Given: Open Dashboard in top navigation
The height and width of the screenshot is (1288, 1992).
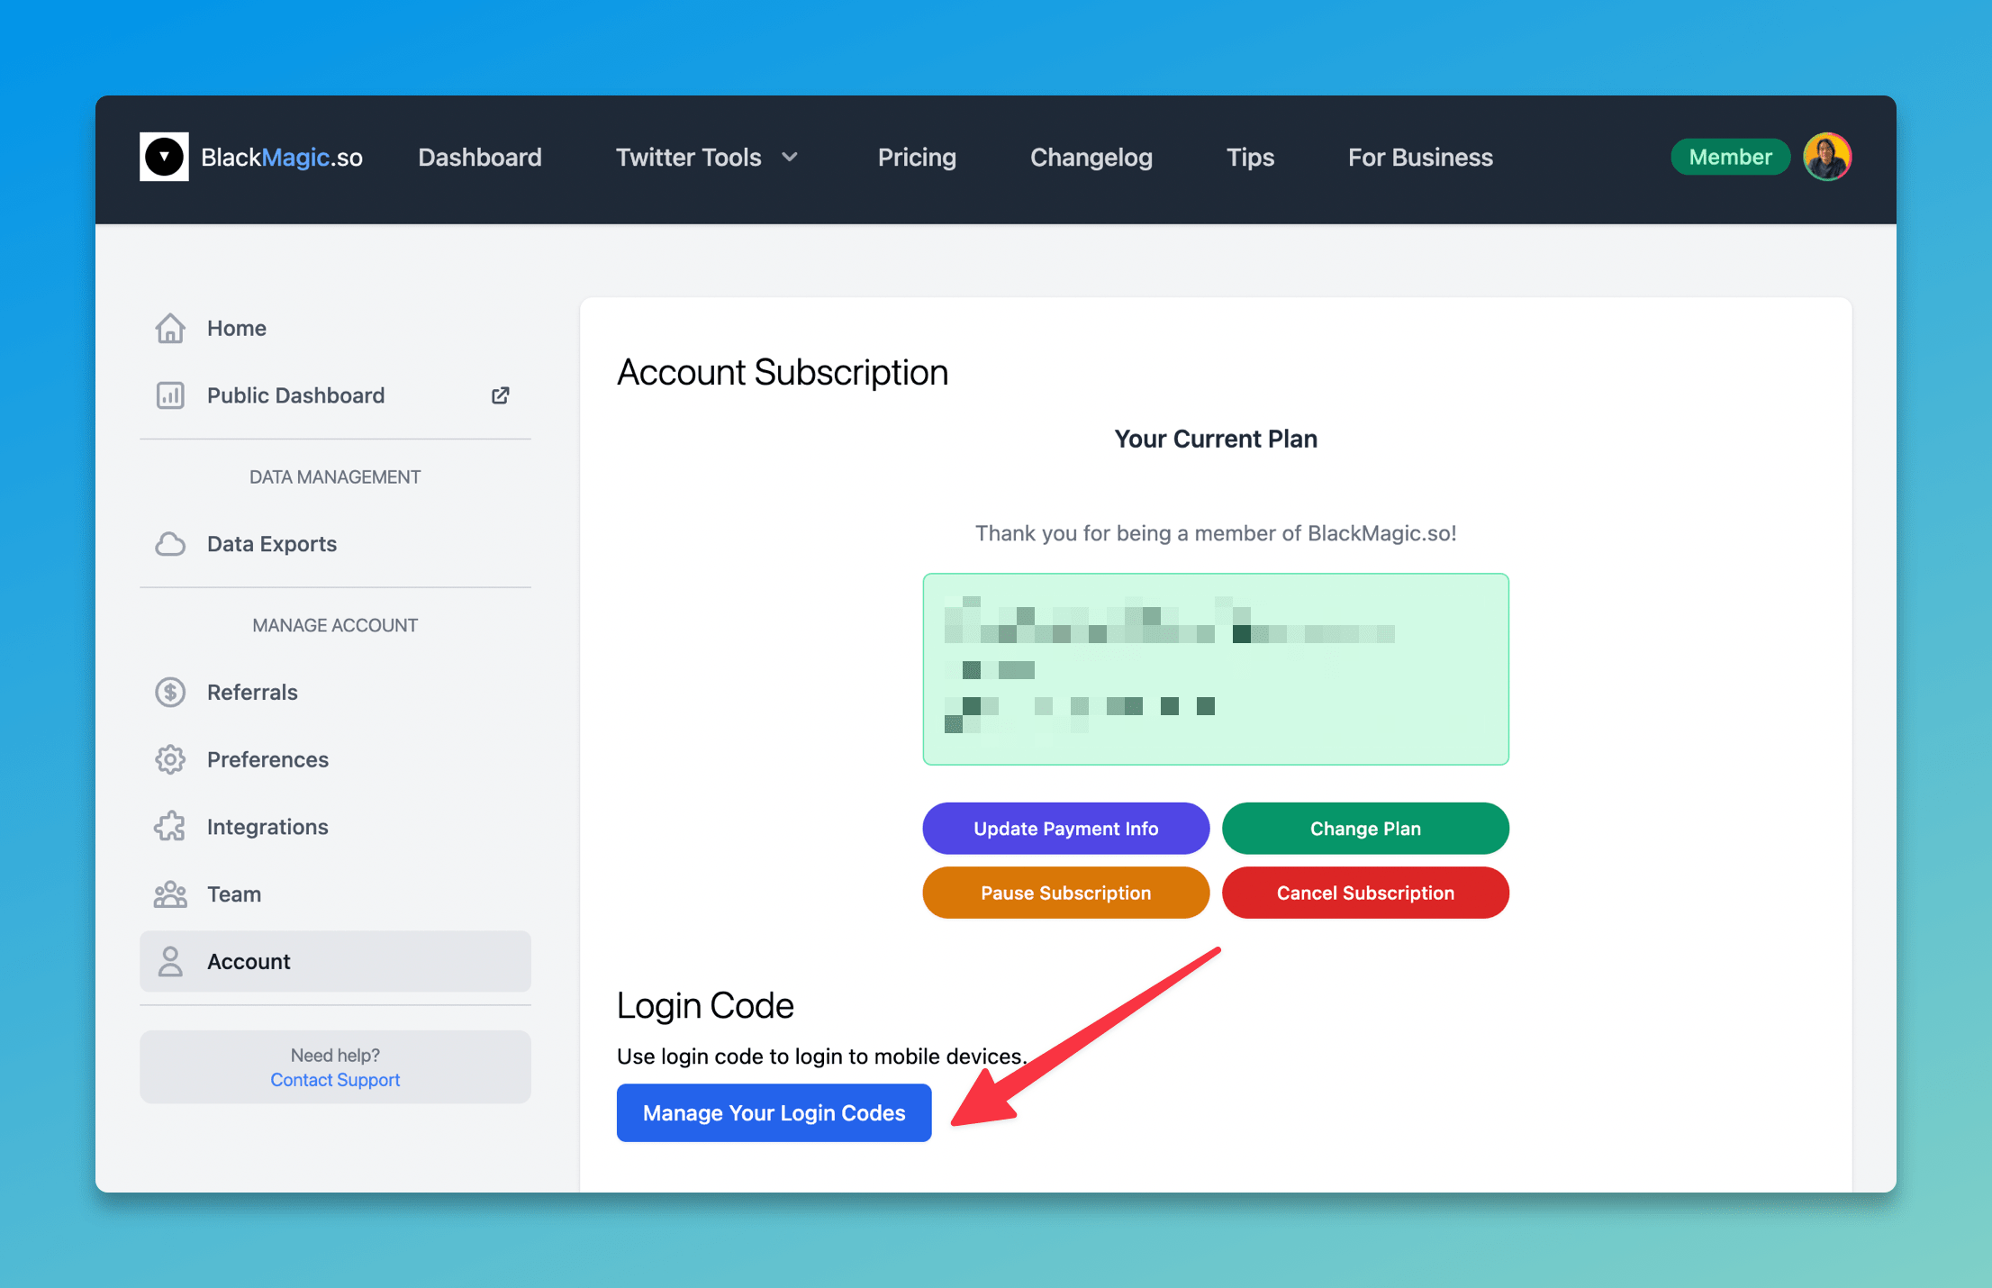Looking at the screenshot, I should 480,158.
